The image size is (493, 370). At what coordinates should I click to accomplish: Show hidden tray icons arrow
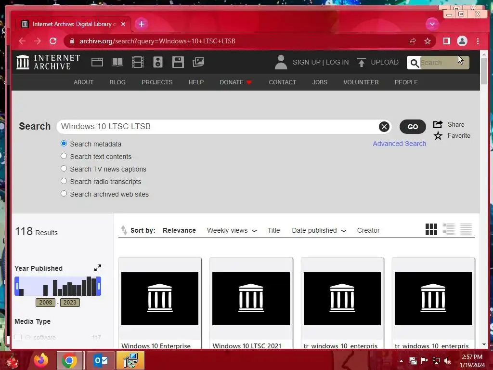[401, 361]
